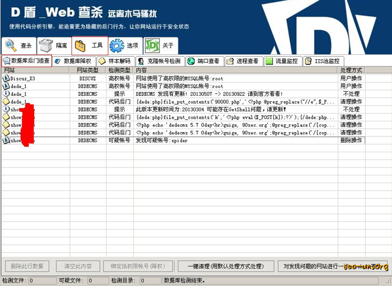The height and width of the screenshot is (286, 392).
Task: Select the file_put_contents('90000.php' content cell
Action: pos(235,102)
